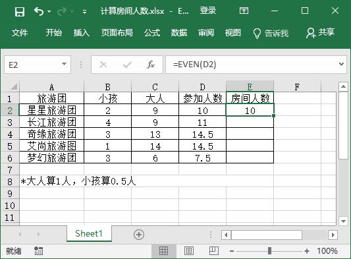Select cell 星星旅游团
This screenshot has height=259, width=351.
52,110
